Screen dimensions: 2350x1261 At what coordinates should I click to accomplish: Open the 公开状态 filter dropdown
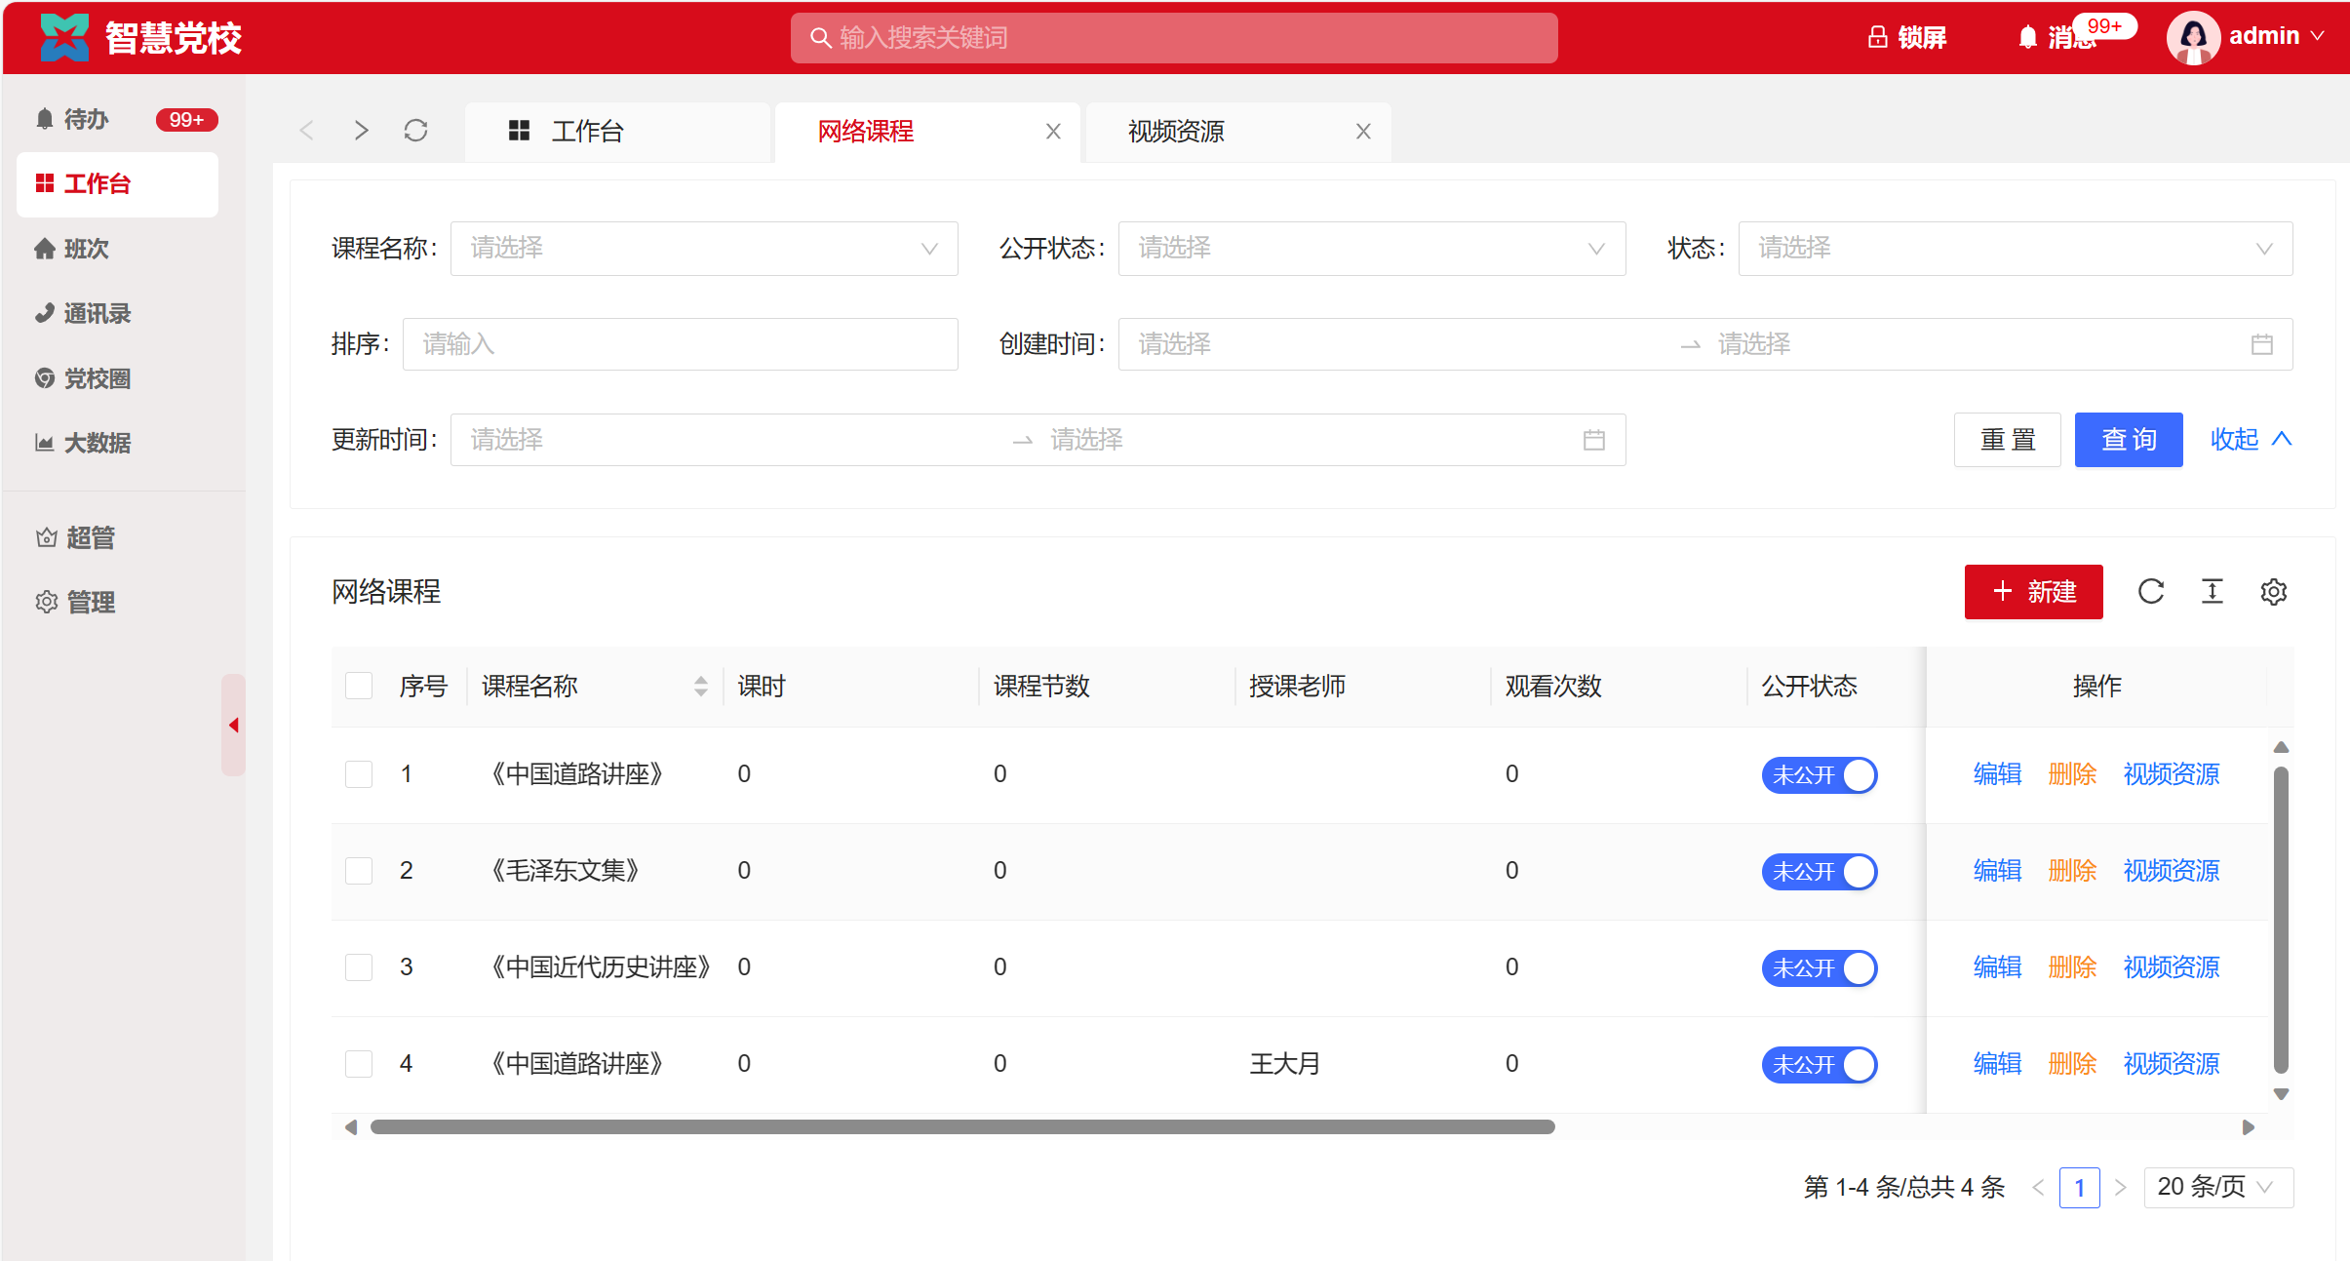(1371, 249)
